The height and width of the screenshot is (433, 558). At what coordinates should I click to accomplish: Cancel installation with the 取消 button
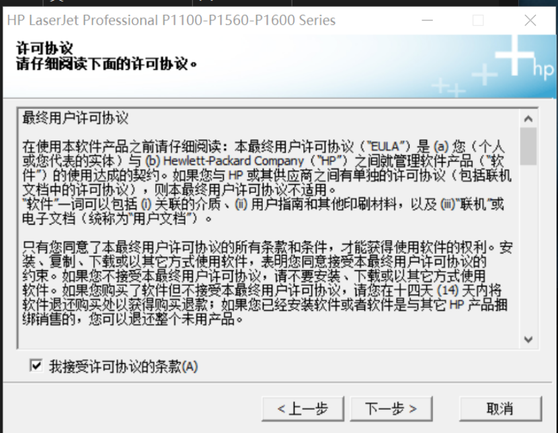tap(500, 409)
